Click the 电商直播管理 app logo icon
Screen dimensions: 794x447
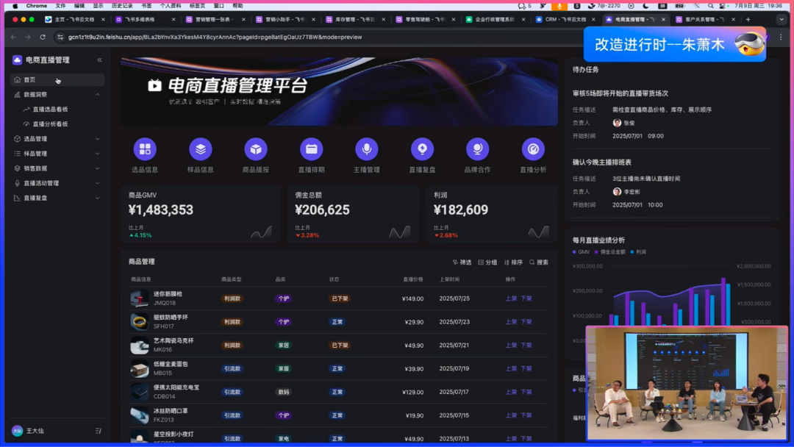coord(17,60)
